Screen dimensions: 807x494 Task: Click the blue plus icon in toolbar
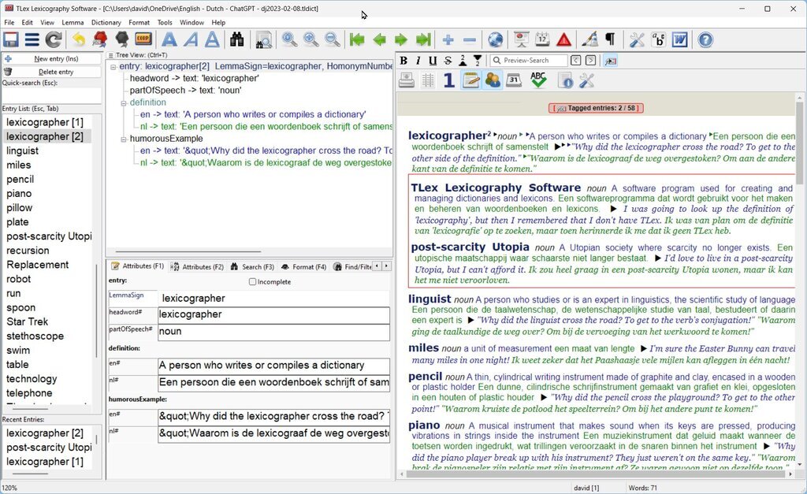448,39
